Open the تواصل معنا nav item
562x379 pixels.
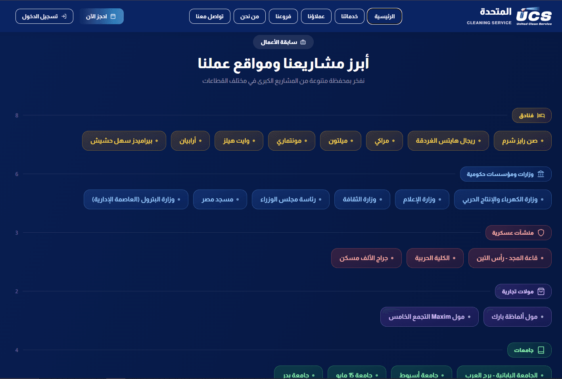210,16
